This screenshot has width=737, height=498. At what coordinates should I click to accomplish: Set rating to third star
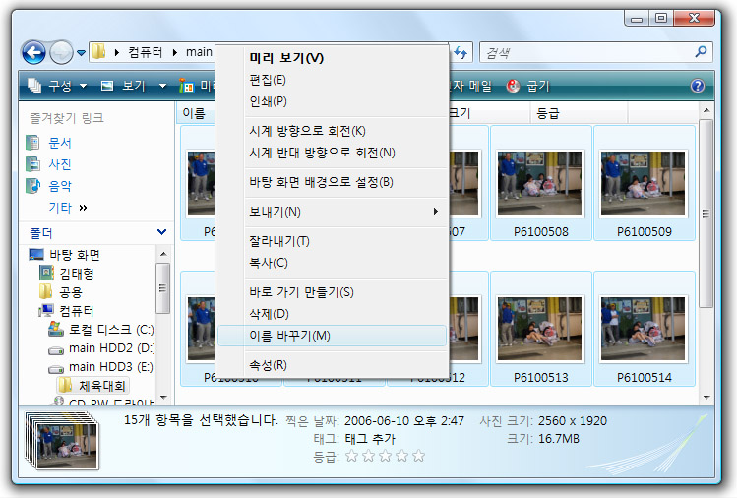[385, 456]
